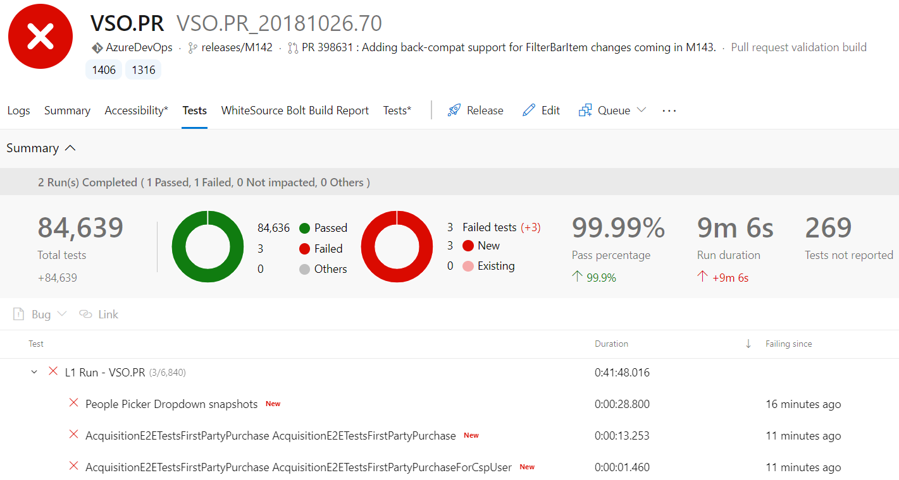Open WhiteSource Bolt Build Report tab

click(x=295, y=111)
